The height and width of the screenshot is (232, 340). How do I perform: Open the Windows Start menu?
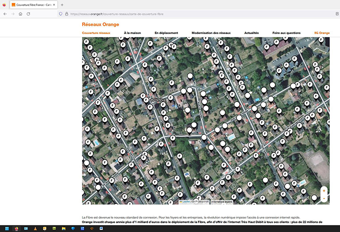click(x=7, y=229)
